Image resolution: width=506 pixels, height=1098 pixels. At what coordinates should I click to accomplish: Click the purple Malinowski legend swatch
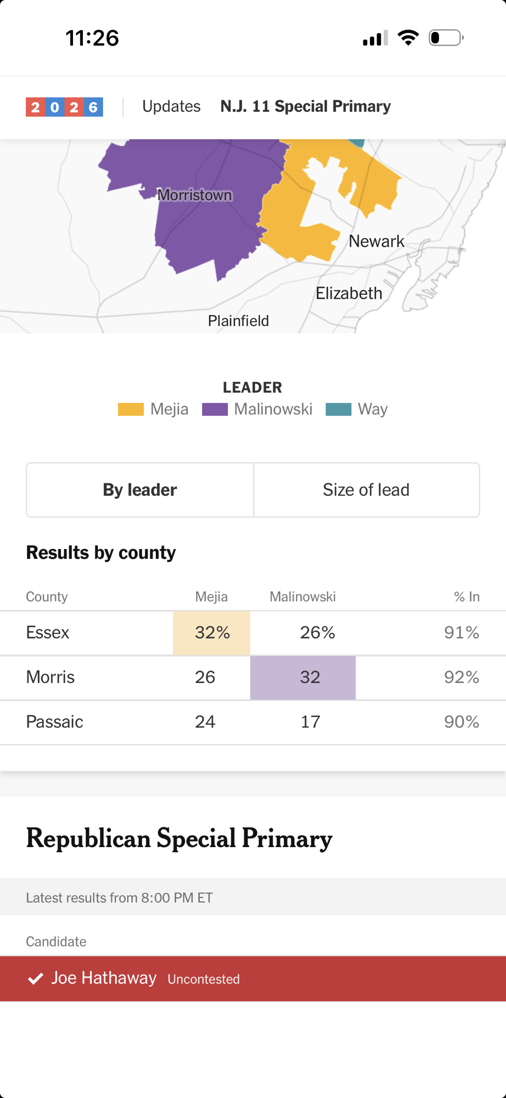215,410
